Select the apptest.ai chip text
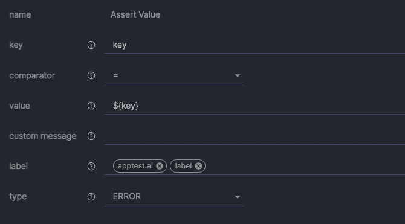The image size is (405, 224). pyautogui.click(x=135, y=166)
